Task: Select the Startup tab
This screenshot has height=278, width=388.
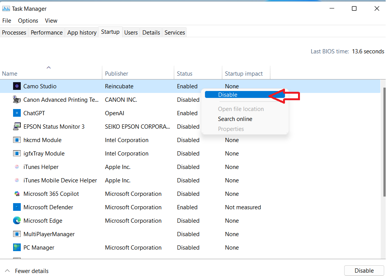Action: [x=110, y=32]
